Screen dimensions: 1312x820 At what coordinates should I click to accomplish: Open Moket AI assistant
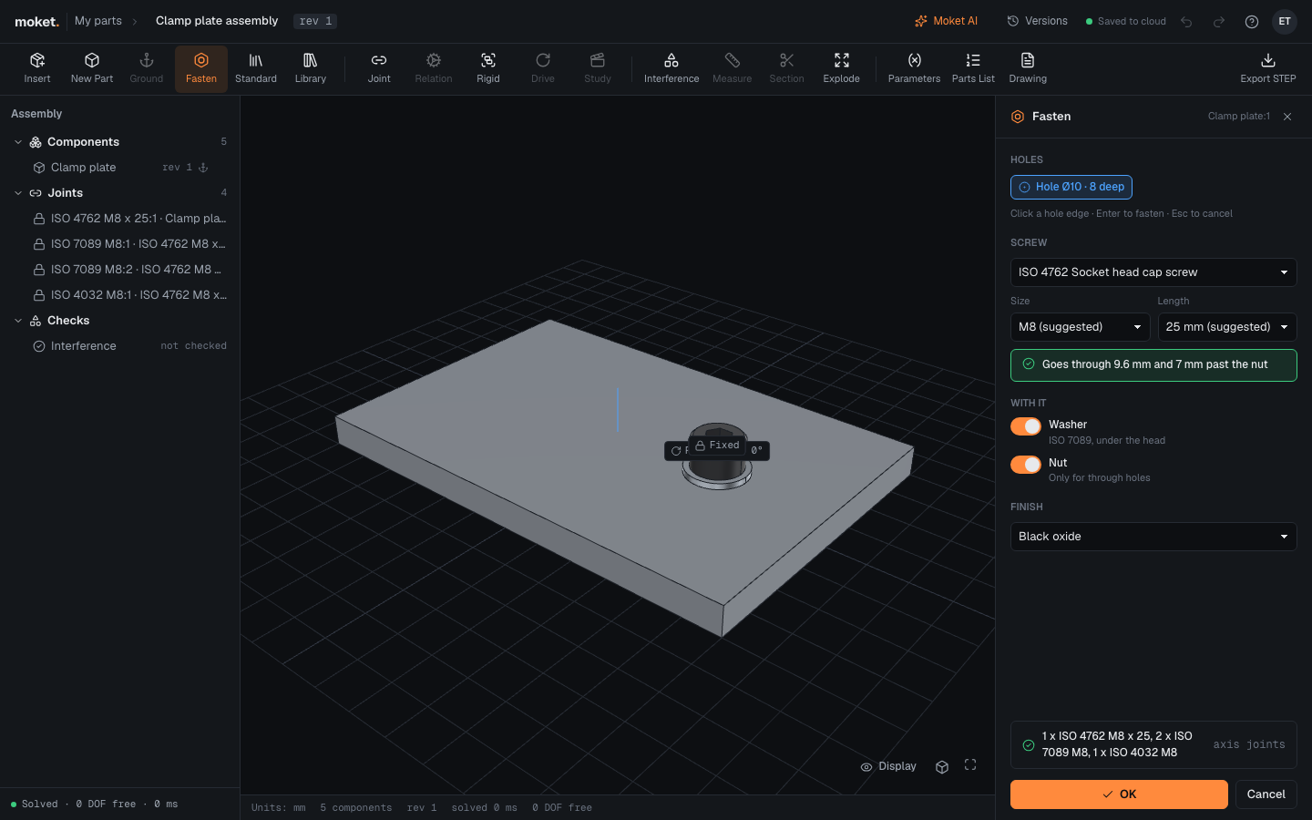[947, 21]
